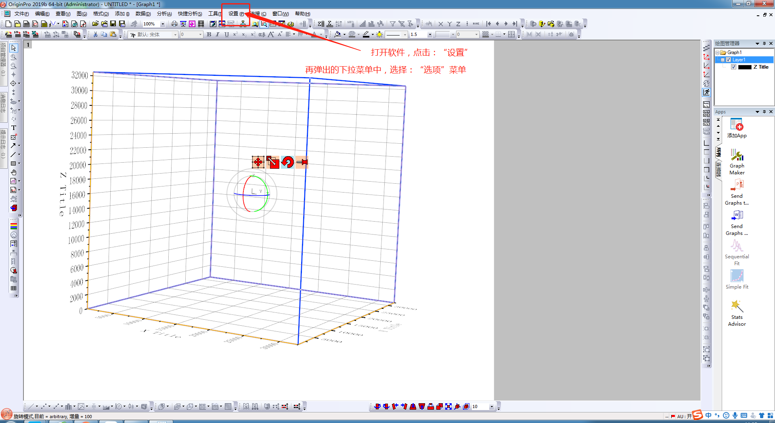Click the resize icon on the 3D graph
Viewport: 775px width, 423px height.
272,162
